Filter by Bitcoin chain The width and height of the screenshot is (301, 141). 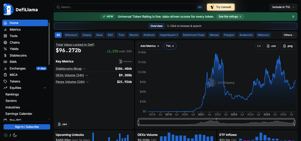point(134,35)
